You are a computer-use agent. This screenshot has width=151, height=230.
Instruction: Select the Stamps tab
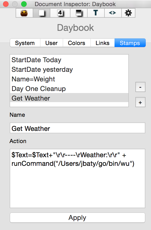[130, 43]
